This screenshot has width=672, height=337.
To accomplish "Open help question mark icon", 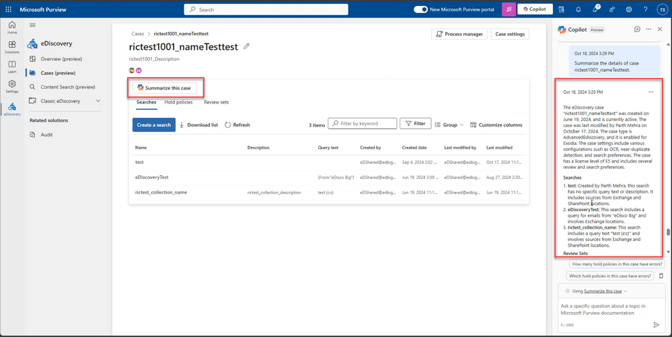I will click(x=645, y=9).
